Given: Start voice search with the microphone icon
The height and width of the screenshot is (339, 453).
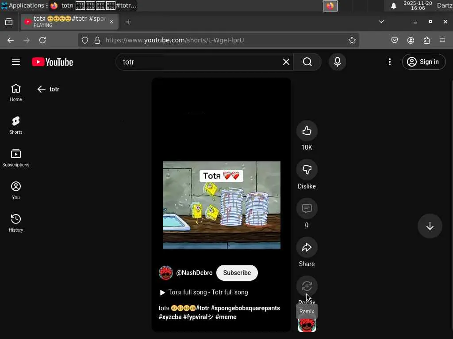Looking at the screenshot, I should (337, 62).
